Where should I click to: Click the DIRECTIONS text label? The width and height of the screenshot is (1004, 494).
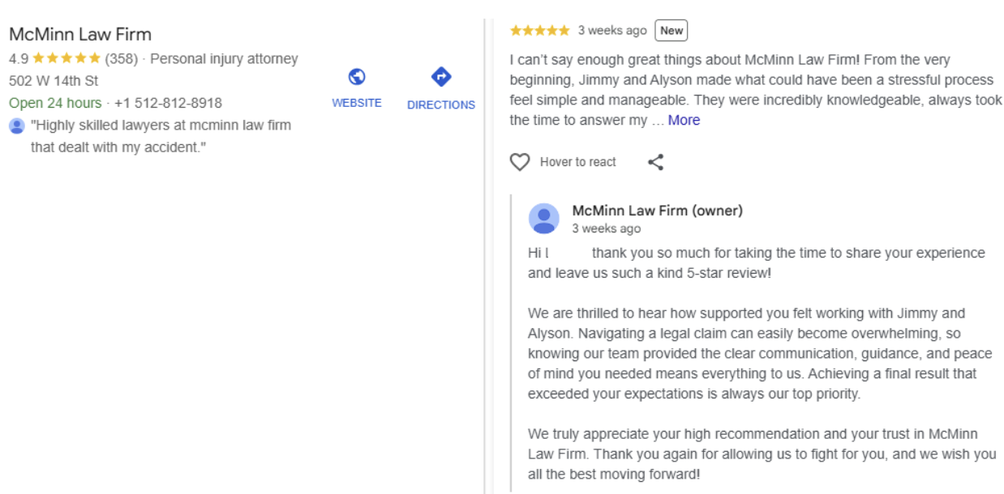(441, 104)
